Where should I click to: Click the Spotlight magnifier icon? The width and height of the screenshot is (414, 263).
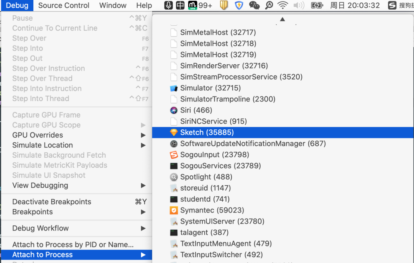click(174, 177)
